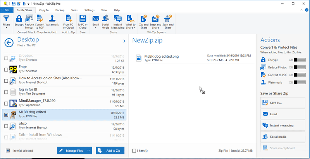Save zip To PC or Cloud
This screenshot has width=310, height=159.
83,22
